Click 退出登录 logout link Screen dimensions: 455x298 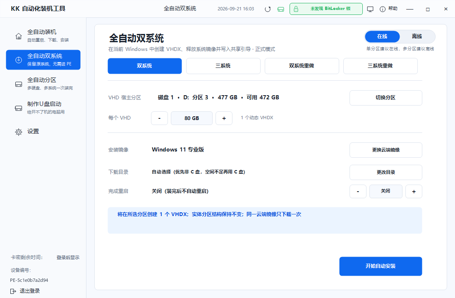point(30,291)
